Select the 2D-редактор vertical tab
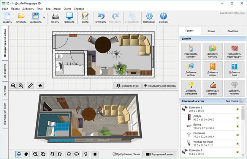This screenshot has height=159, width=247. (x=5, y=71)
